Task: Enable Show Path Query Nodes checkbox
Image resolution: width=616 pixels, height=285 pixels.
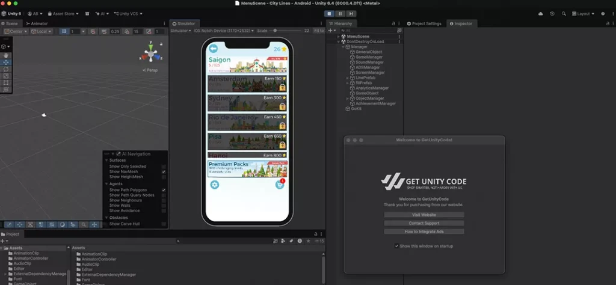Action: click(164, 195)
